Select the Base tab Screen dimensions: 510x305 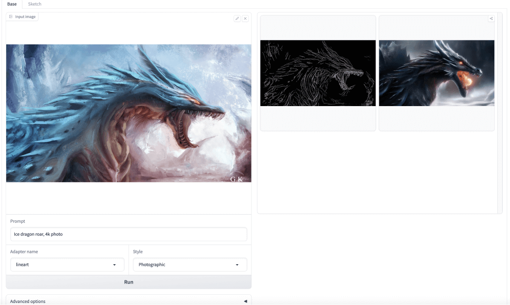pyautogui.click(x=12, y=4)
